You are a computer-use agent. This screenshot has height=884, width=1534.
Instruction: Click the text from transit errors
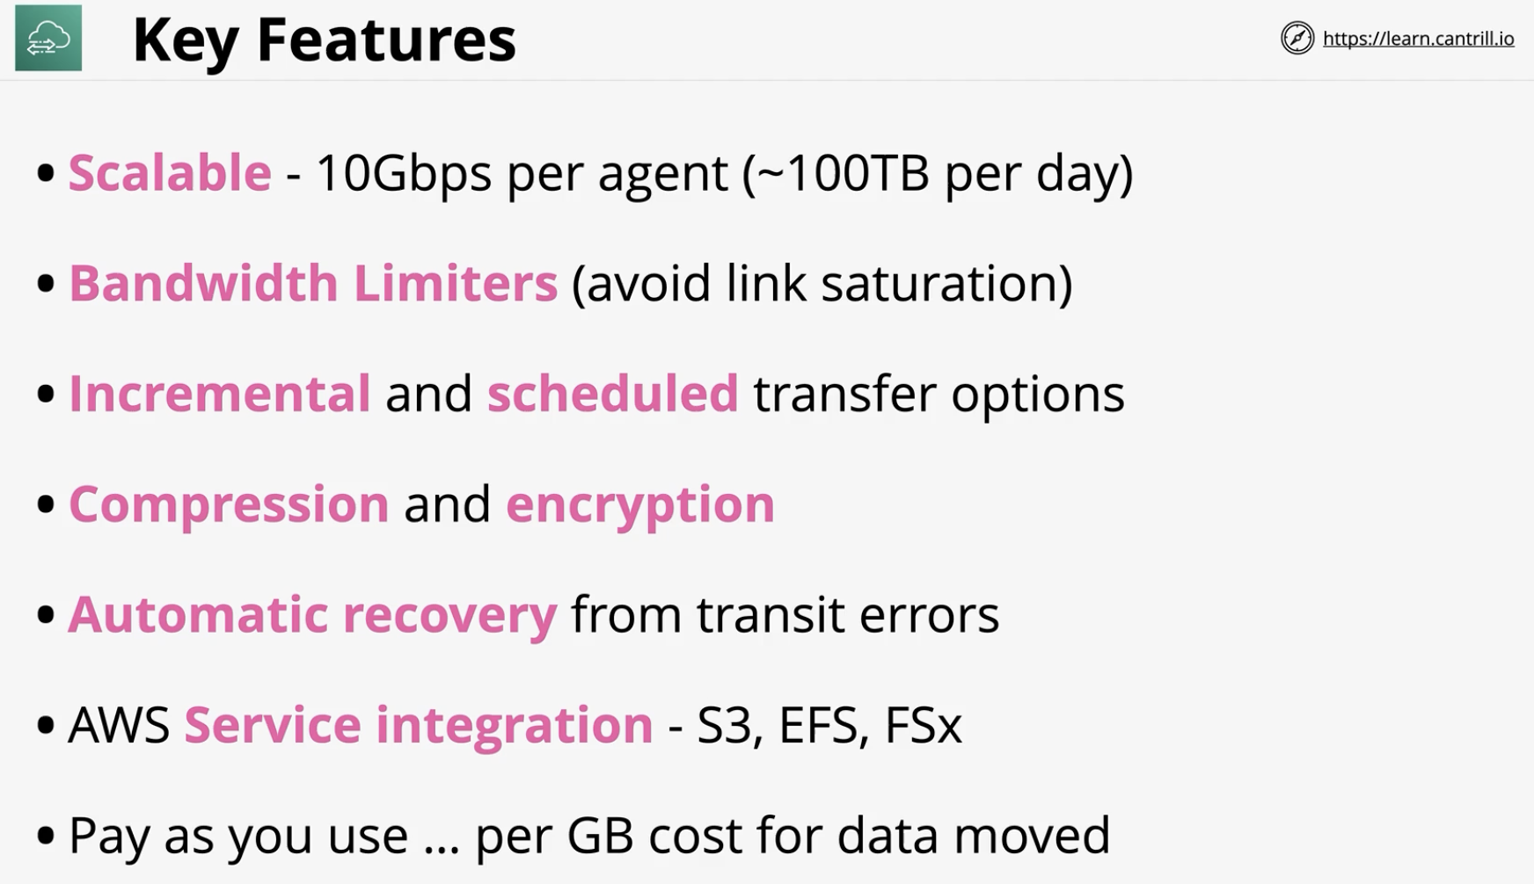pos(785,614)
